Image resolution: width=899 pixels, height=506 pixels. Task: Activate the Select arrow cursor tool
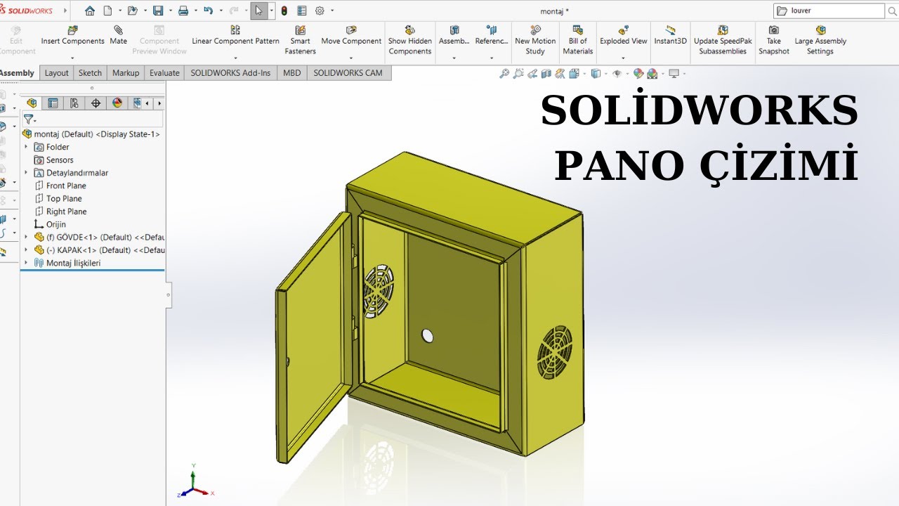[258, 11]
